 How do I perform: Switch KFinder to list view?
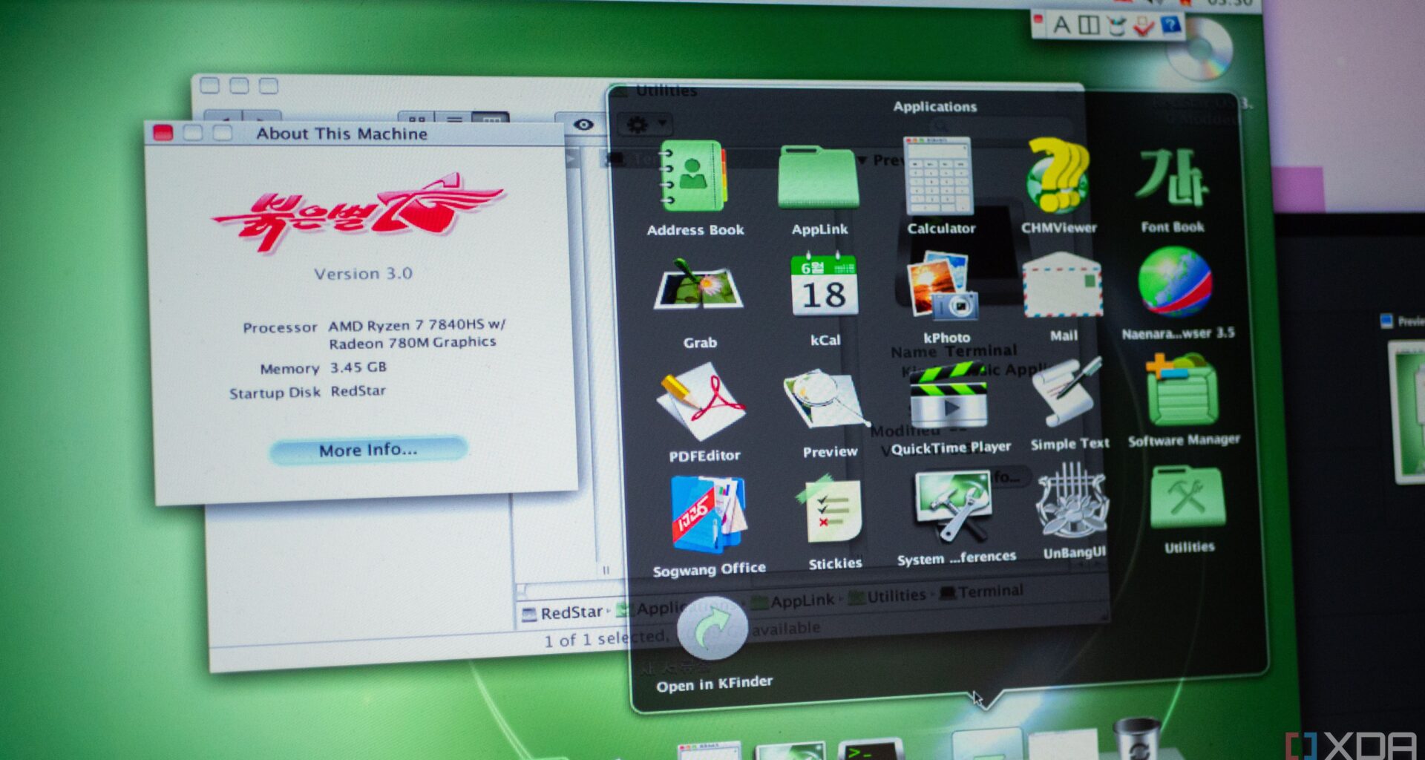pyautogui.click(x=454, y=119)
